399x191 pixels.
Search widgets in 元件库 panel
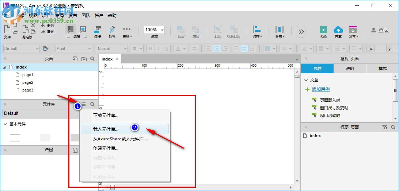(92, 104)
